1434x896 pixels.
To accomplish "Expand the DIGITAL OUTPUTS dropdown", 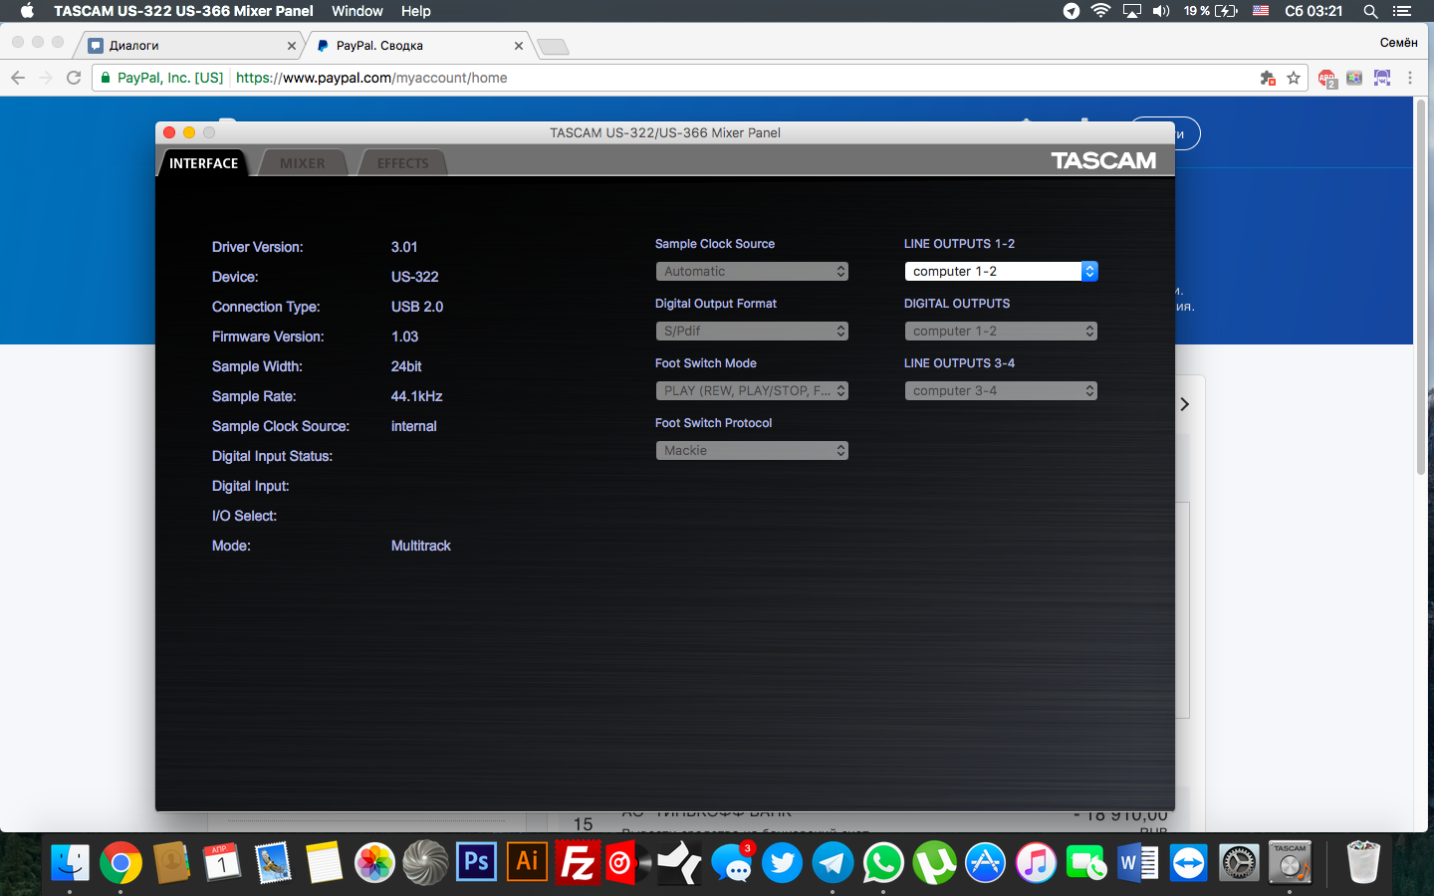I will [1001, 332].
